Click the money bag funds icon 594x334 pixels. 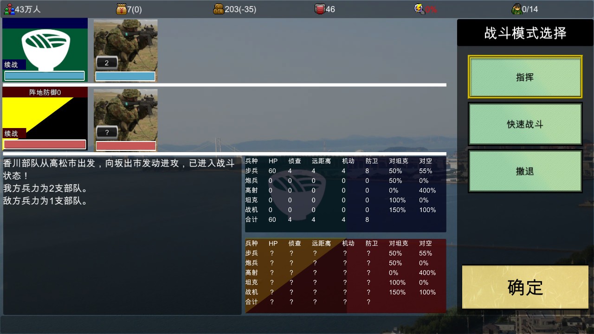click(121, 9)
